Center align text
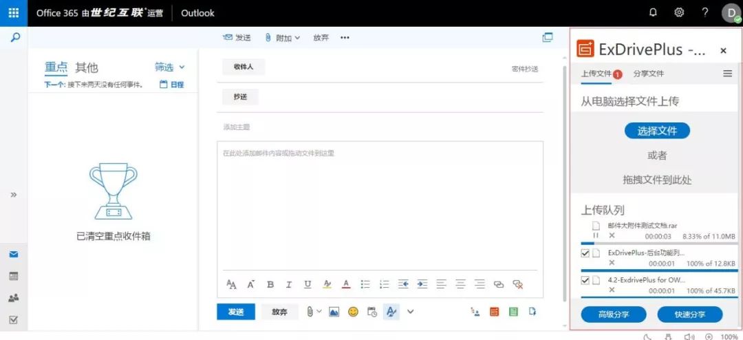This screenshot has height=340, width=743. point(460,284)
